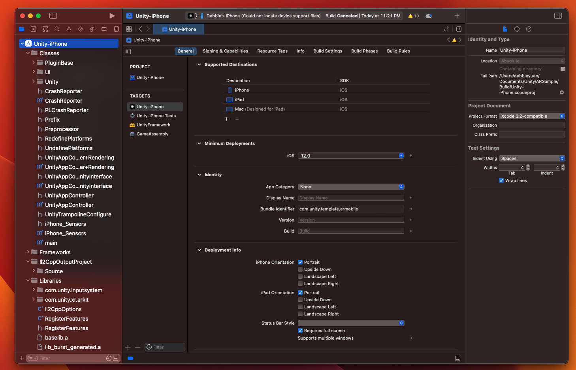Enable iPhone Upside Down orientation

point(300,269)
